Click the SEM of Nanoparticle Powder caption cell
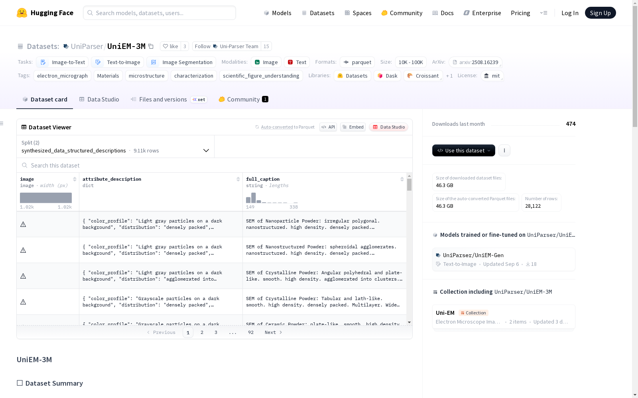The height and width of the screenshot is (398, 638). (x=325, y=224)
